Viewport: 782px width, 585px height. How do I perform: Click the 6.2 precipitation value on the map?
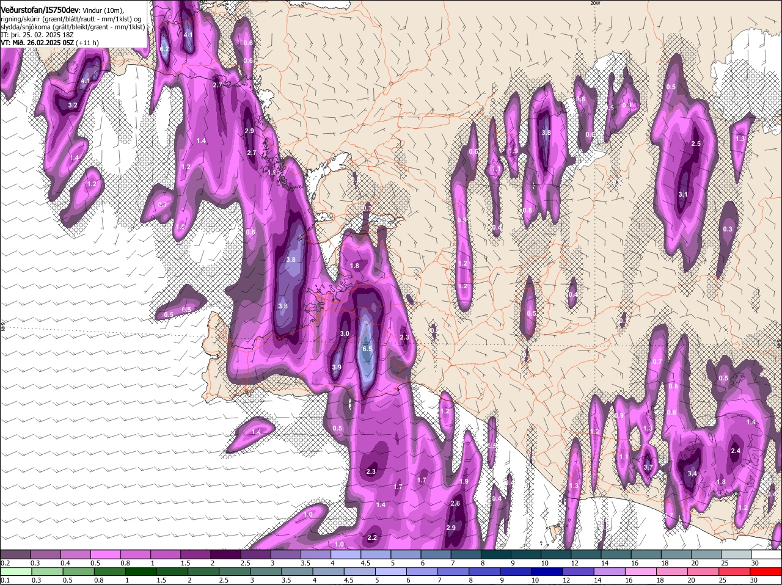tap(164, 49)
